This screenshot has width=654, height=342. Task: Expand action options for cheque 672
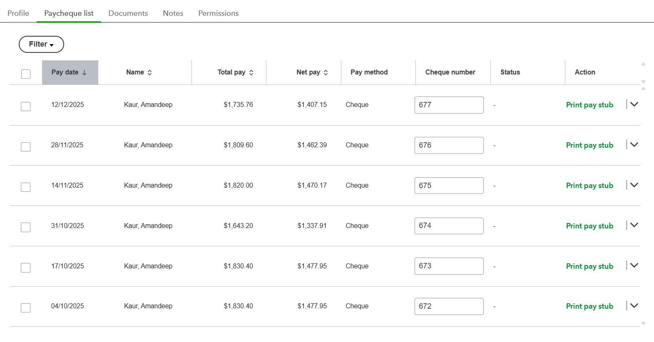[634, 306]
